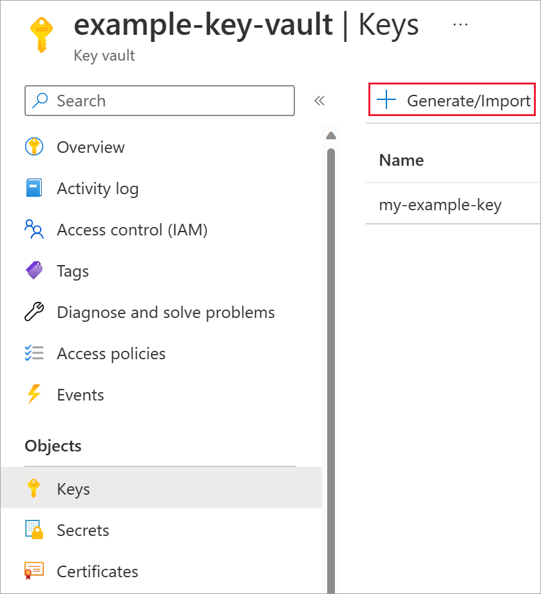Click the Events lightning bolt icon
541x594 pixels.
click(x=34, y=395)
